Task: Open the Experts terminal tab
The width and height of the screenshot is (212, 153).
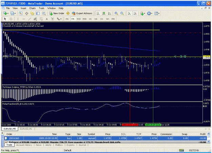Action: coord(71,145)
